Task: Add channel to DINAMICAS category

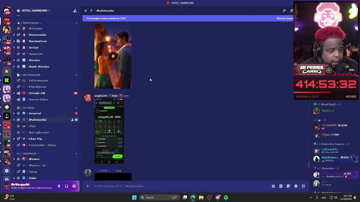Action: point(76,153)
